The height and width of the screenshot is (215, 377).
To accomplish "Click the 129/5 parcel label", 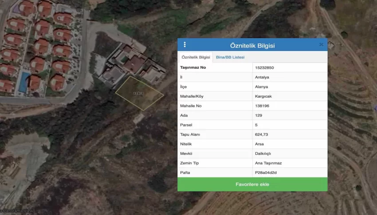I will (138, 94).
